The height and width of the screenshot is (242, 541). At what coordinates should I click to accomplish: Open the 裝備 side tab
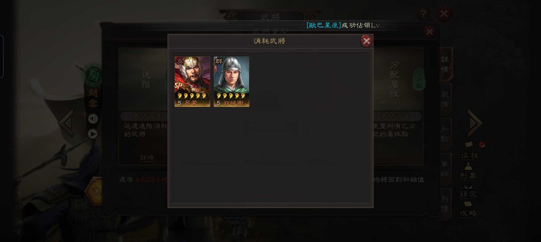[446, 100]
